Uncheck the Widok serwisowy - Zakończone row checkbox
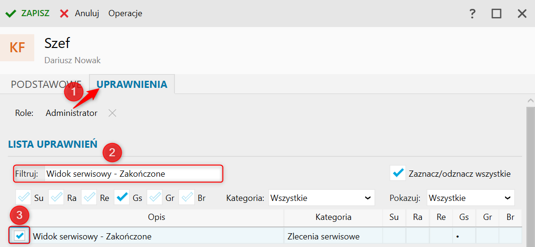 20,236
